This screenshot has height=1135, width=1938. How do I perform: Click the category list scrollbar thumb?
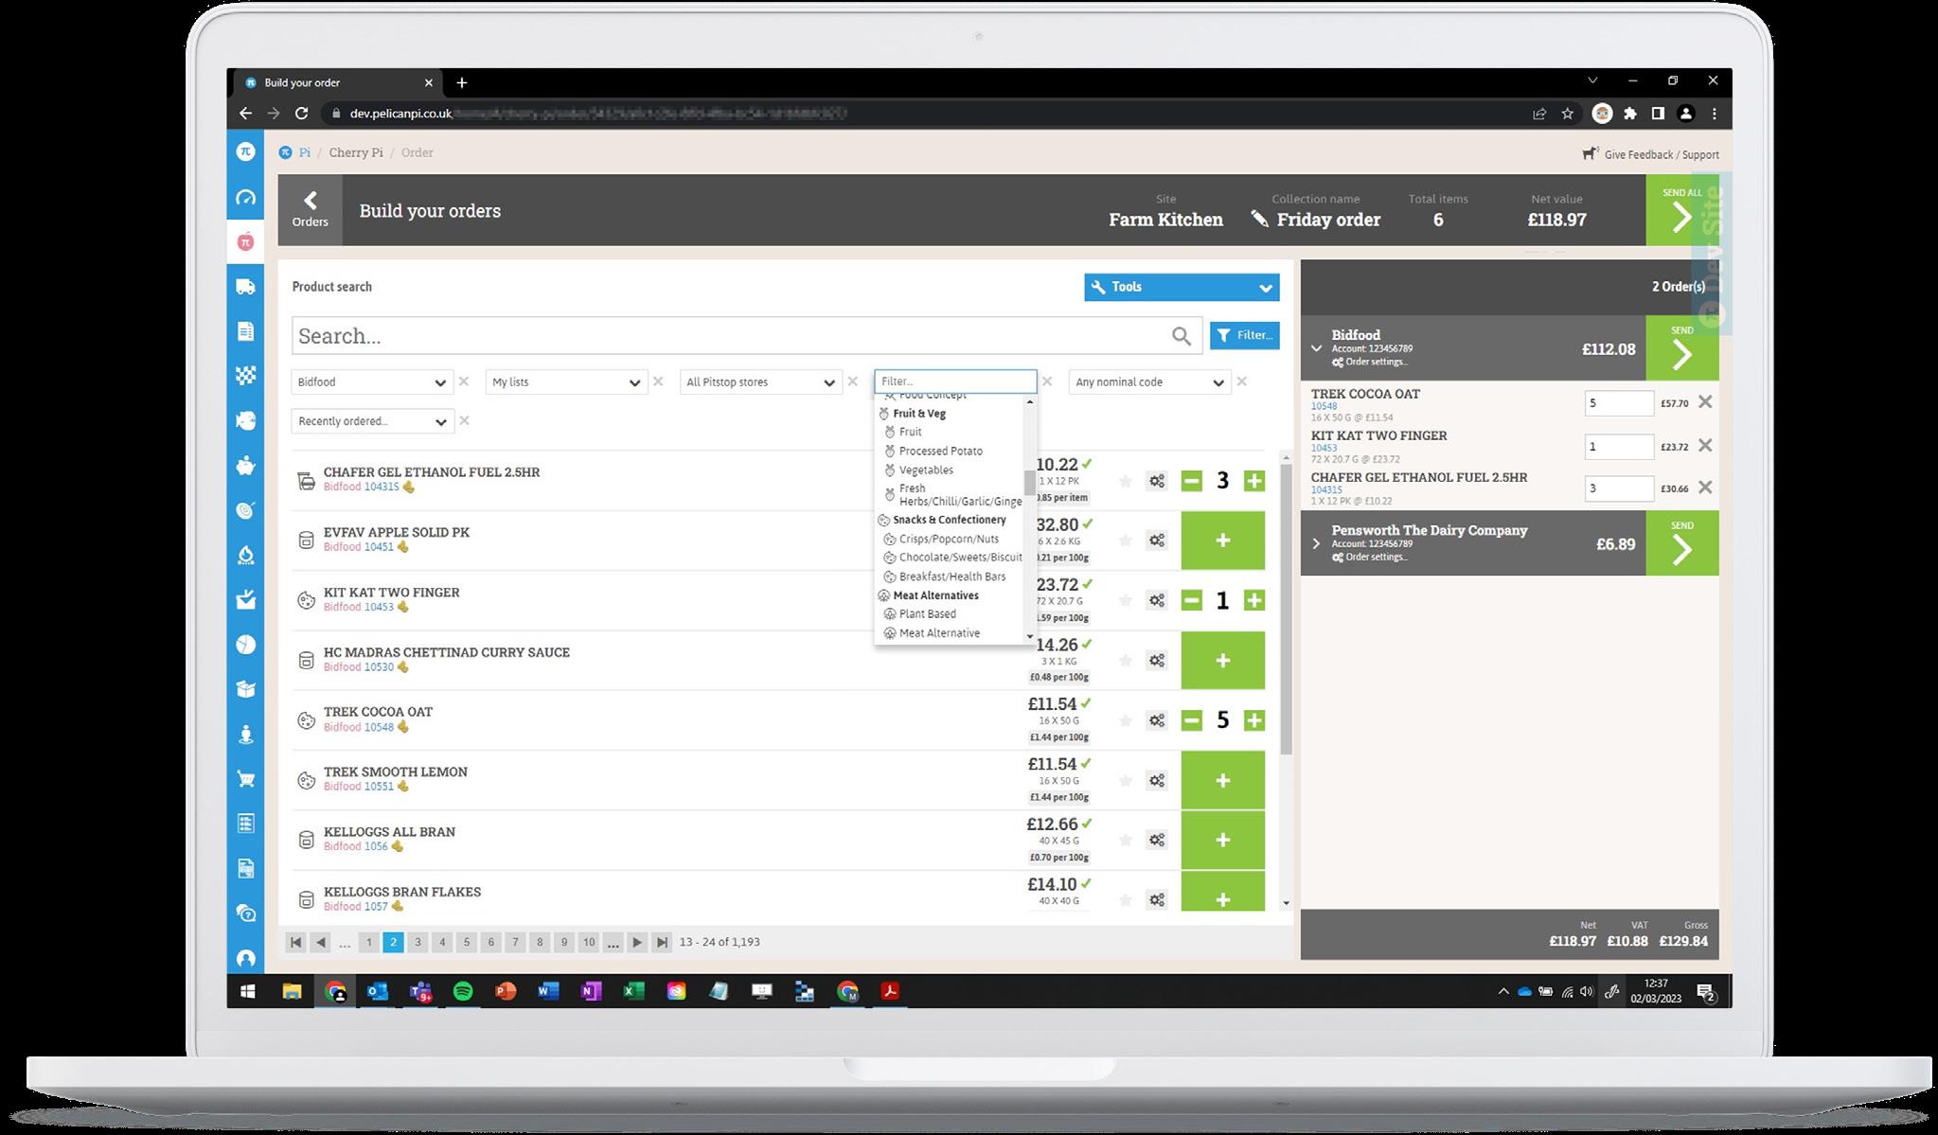tap(1030, 483)
